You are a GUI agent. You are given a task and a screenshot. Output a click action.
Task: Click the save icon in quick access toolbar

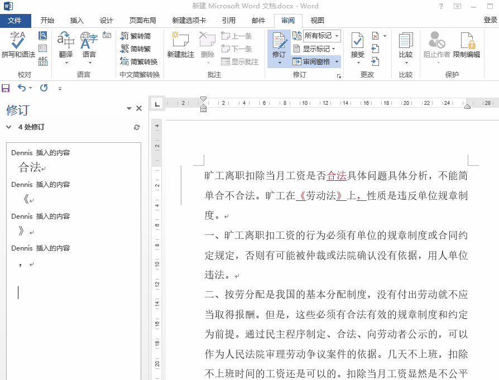(x=6, y=88)
